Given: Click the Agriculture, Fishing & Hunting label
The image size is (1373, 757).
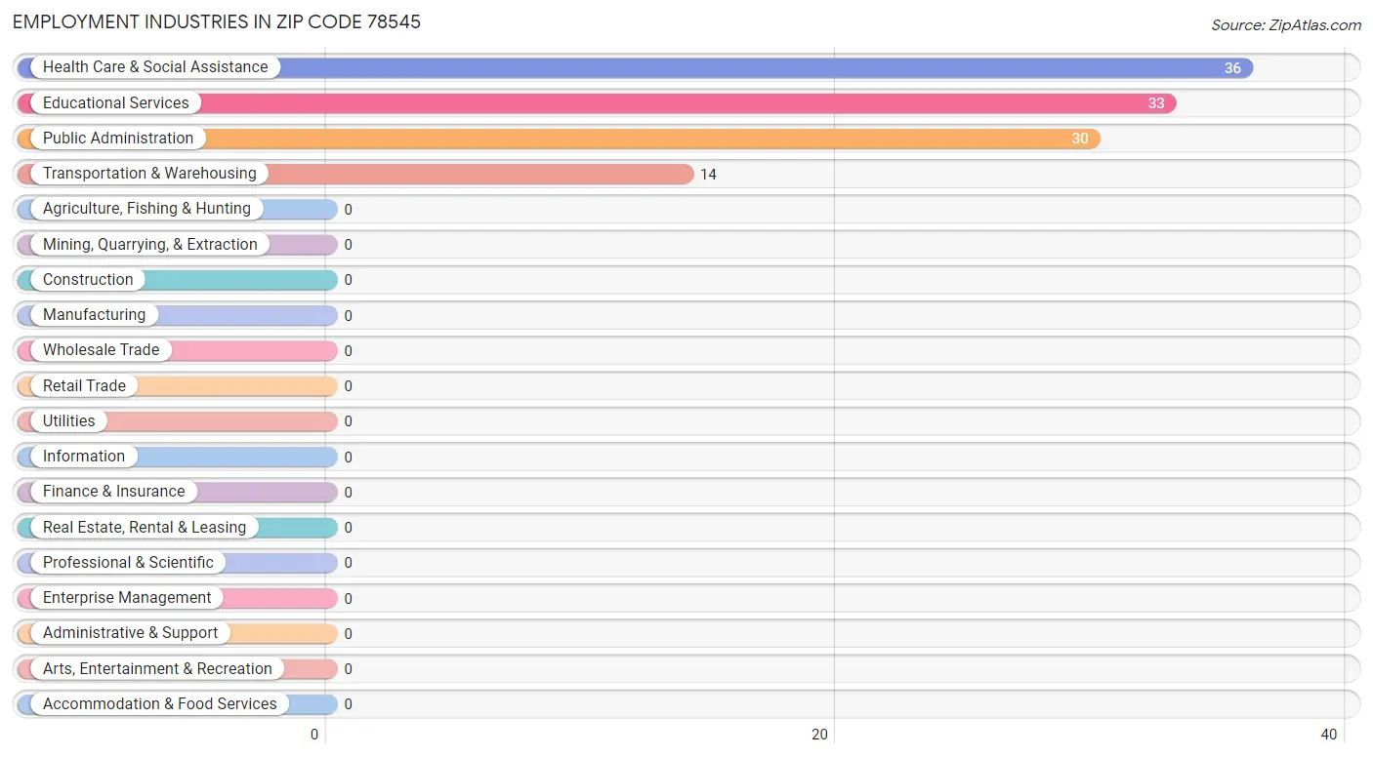Looking at the screenshot, I should pos(146,209).
